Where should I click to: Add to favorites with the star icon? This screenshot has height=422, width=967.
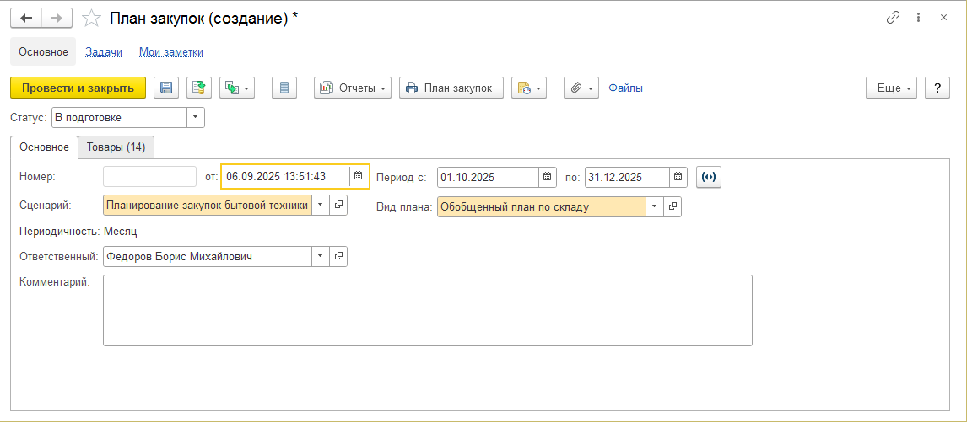click(x=91, y=18)
